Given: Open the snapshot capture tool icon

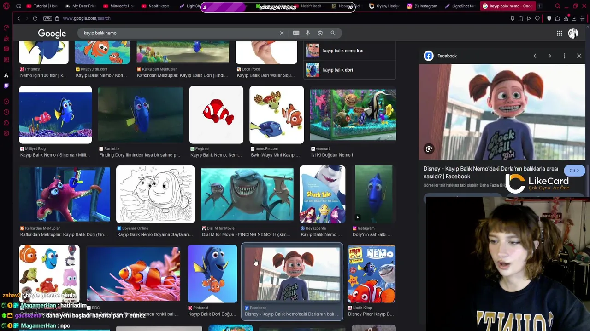Looking at the screenshot, I should tap(520, 18).
